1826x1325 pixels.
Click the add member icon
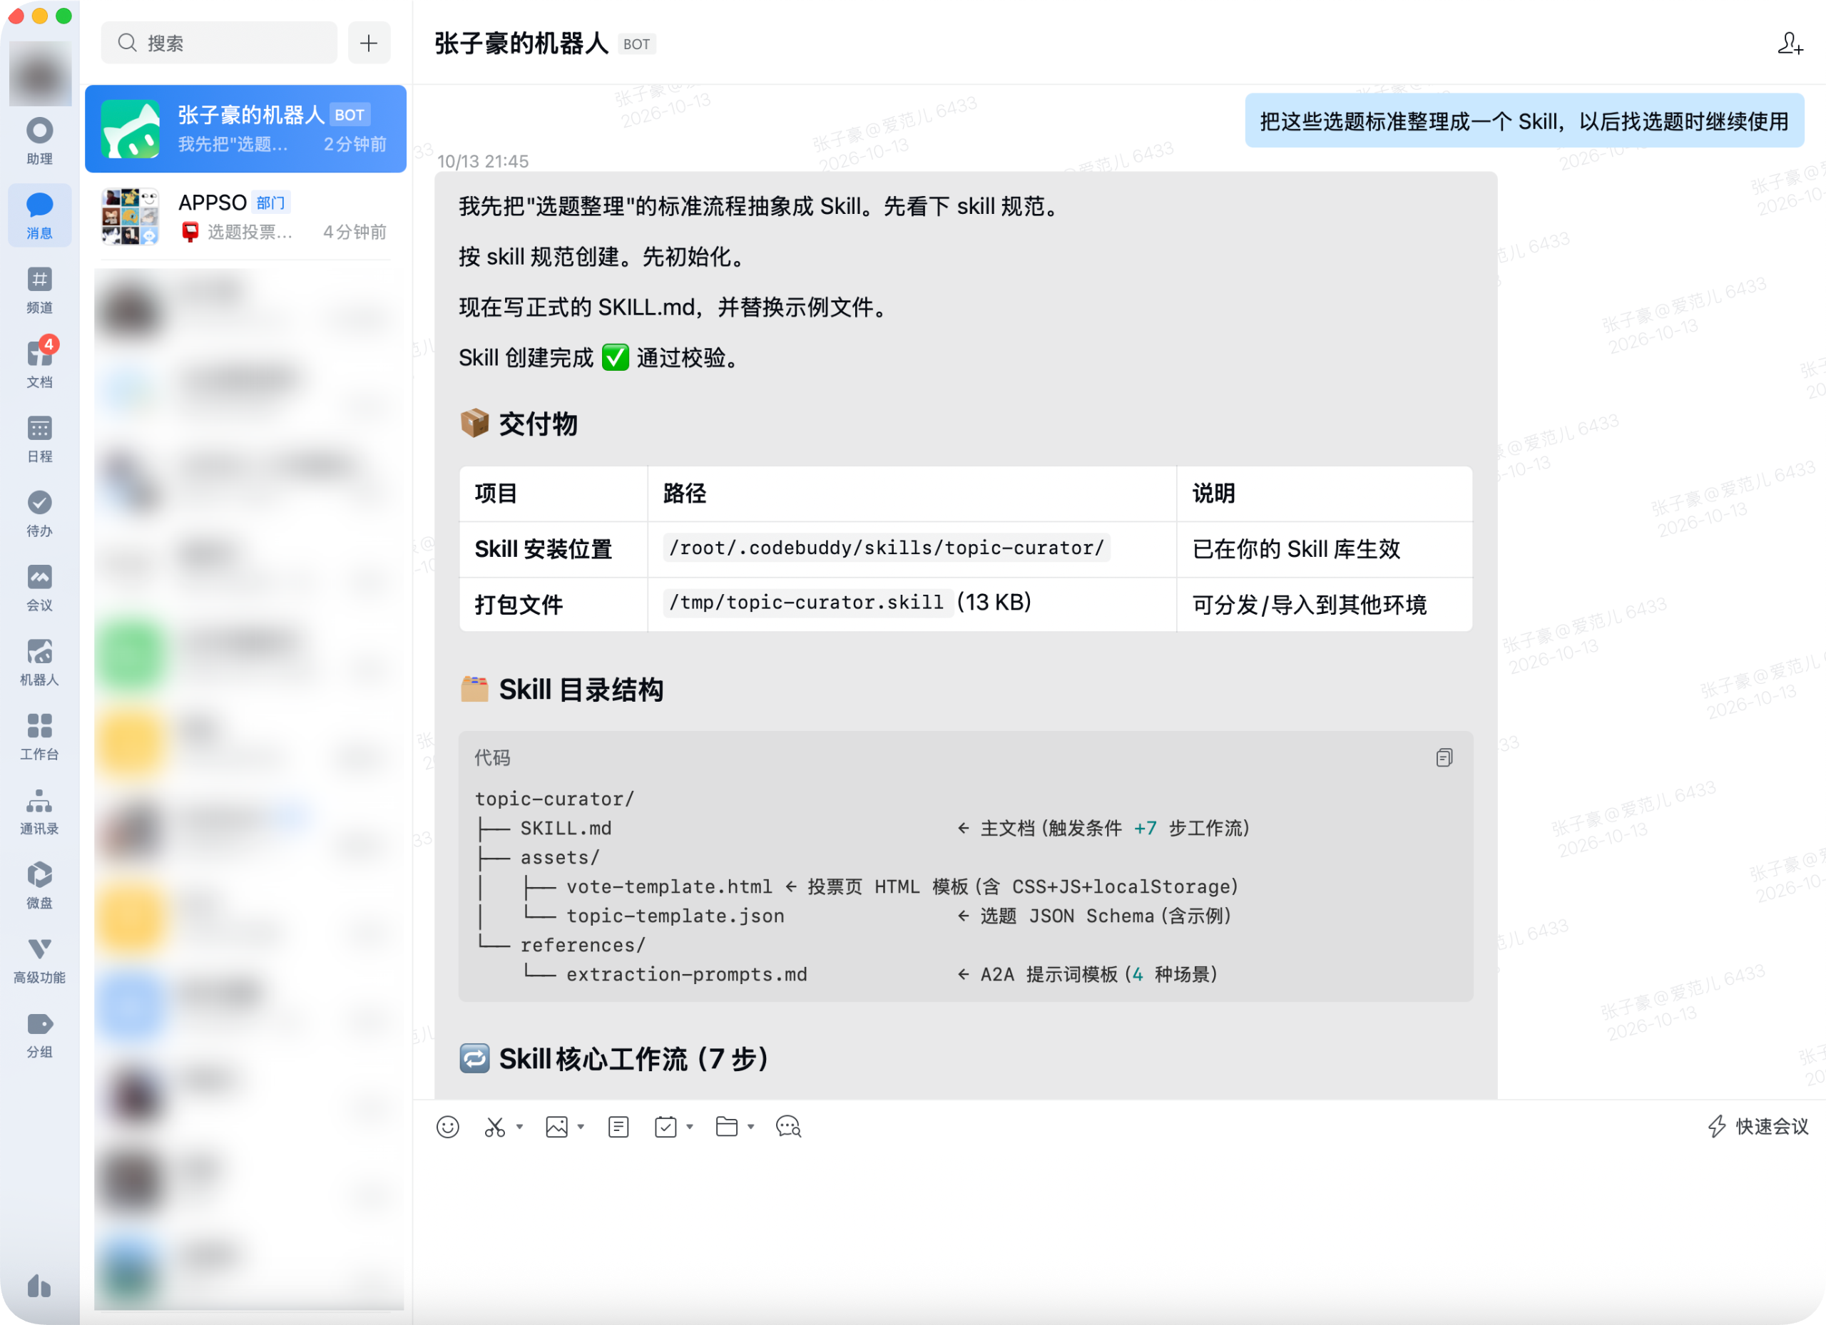1790,44
